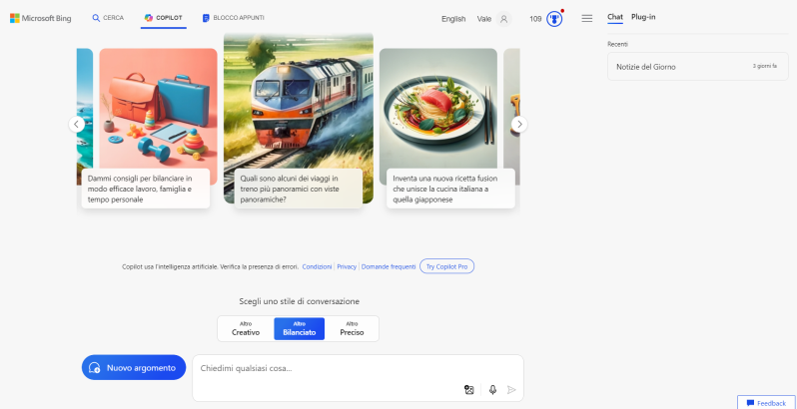The width and height of the screenshot is (797, 409).
Task: Click the image upload icon in chat box
Action: [469, 390]
